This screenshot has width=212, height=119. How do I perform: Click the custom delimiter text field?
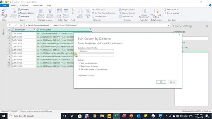click(x=96, y=55)
